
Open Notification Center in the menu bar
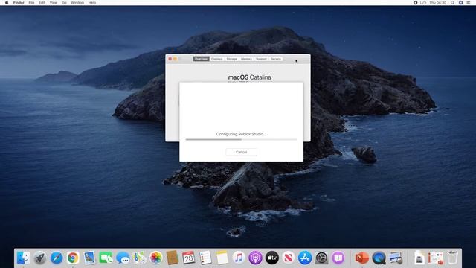click(469, 3)
